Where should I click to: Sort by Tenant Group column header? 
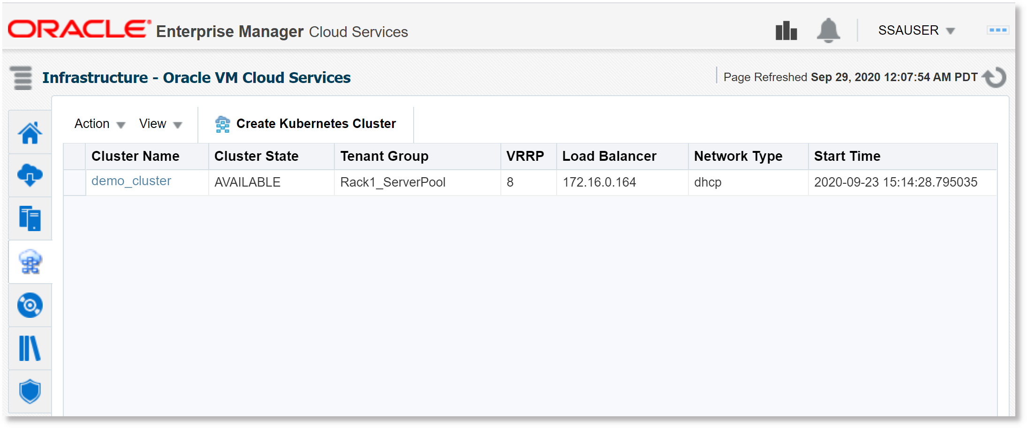[417, 156]
